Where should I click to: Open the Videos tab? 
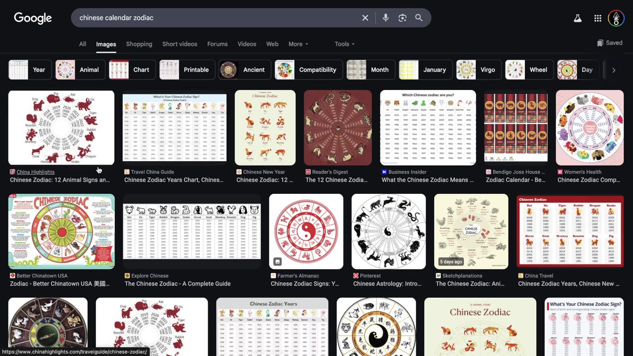[247, 44]
